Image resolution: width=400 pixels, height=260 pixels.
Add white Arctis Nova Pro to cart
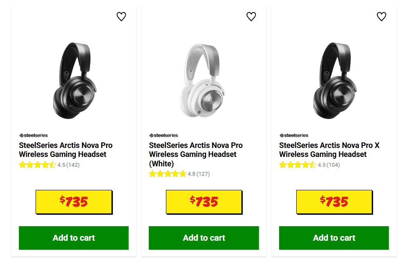point(204,238)
